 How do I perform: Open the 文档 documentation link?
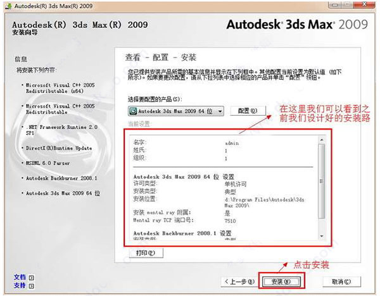click(20, 277)
